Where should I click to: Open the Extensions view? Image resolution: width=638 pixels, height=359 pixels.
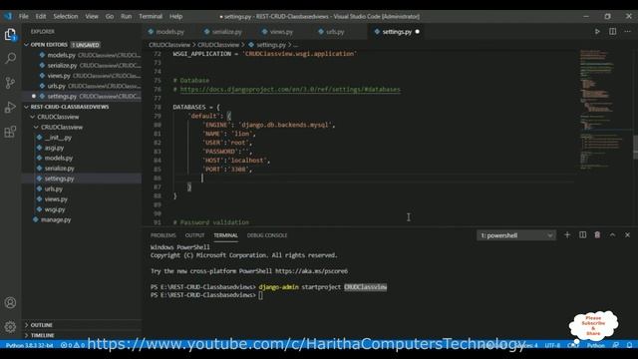tap(10, 132)
